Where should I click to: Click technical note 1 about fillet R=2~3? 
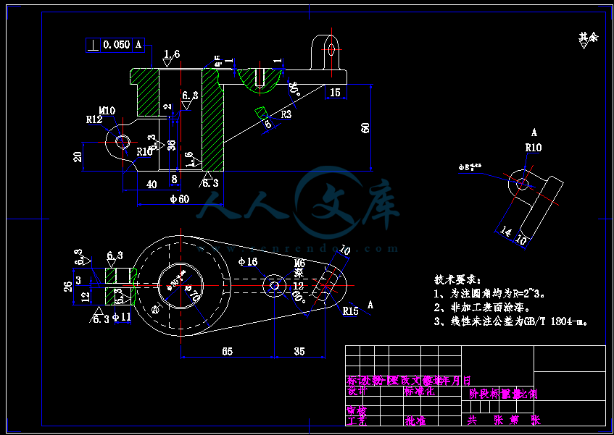pos(490,293)
